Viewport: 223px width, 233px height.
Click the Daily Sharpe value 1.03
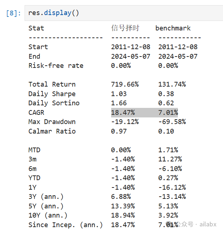[x=119, y=94]
